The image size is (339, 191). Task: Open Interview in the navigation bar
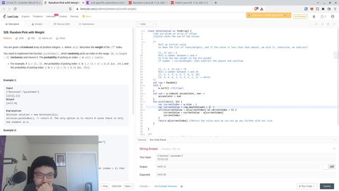coord(50,16)
